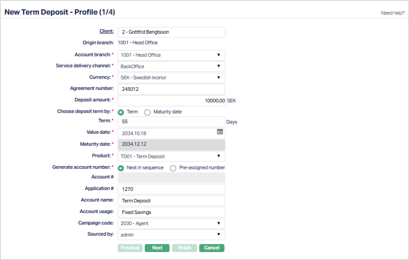The height and width of the screenshot is (260, 409).
Task: Select Pre-assigned number radio option
Action: pos(173,168)
